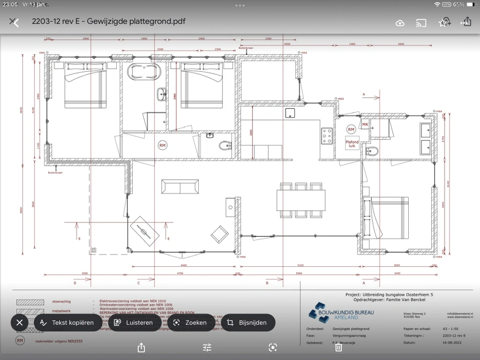480x360 pixels.
Task: Tap the Google Lens icon
Action: [x=273, y=347]
